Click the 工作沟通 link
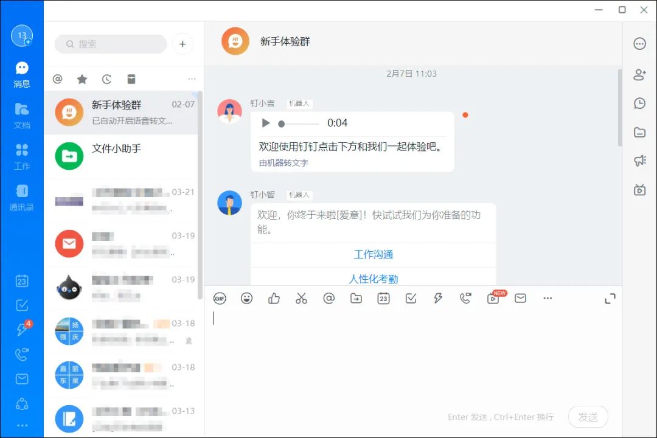Screen dimensions: 657x438 click(x=374, y=255)
